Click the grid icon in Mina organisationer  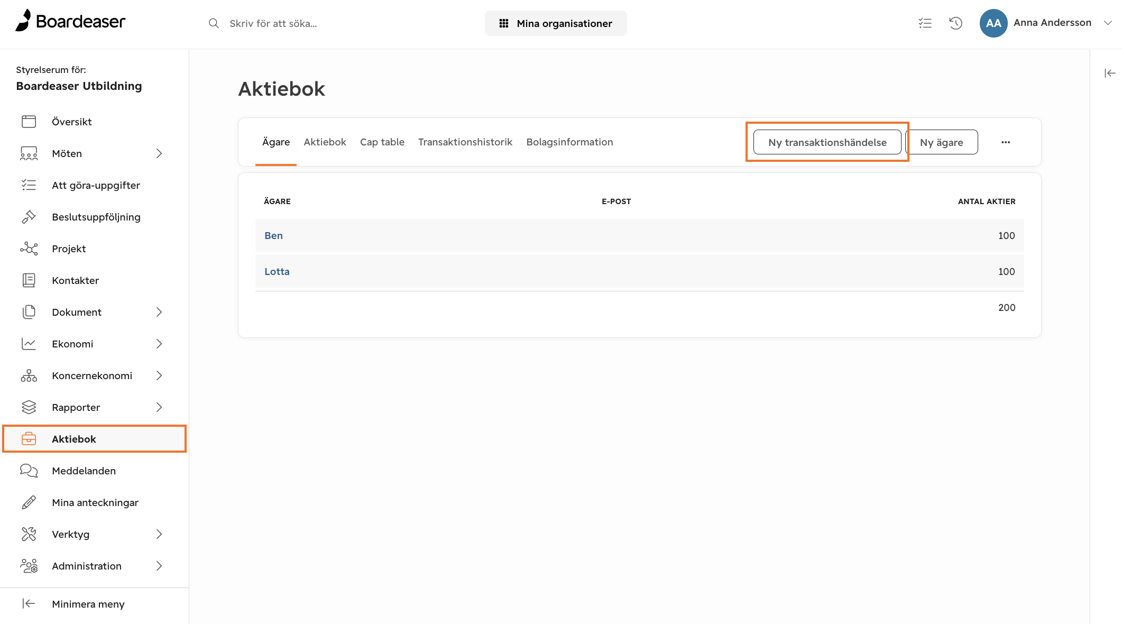tap(504, 23)
